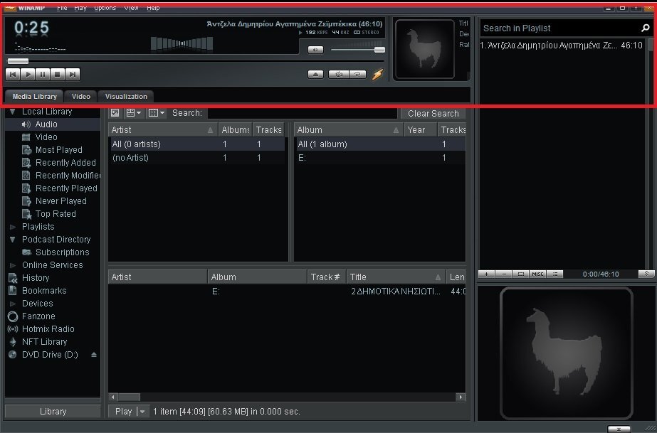Open the View menu
Screen dimensions: 657x433
(131, 8)
